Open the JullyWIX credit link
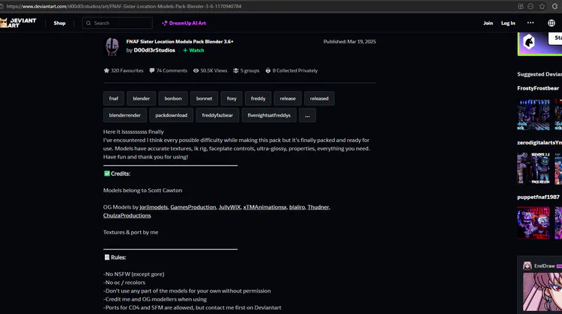This screenshot has height=314, width=562. click(x=229, y=207)
